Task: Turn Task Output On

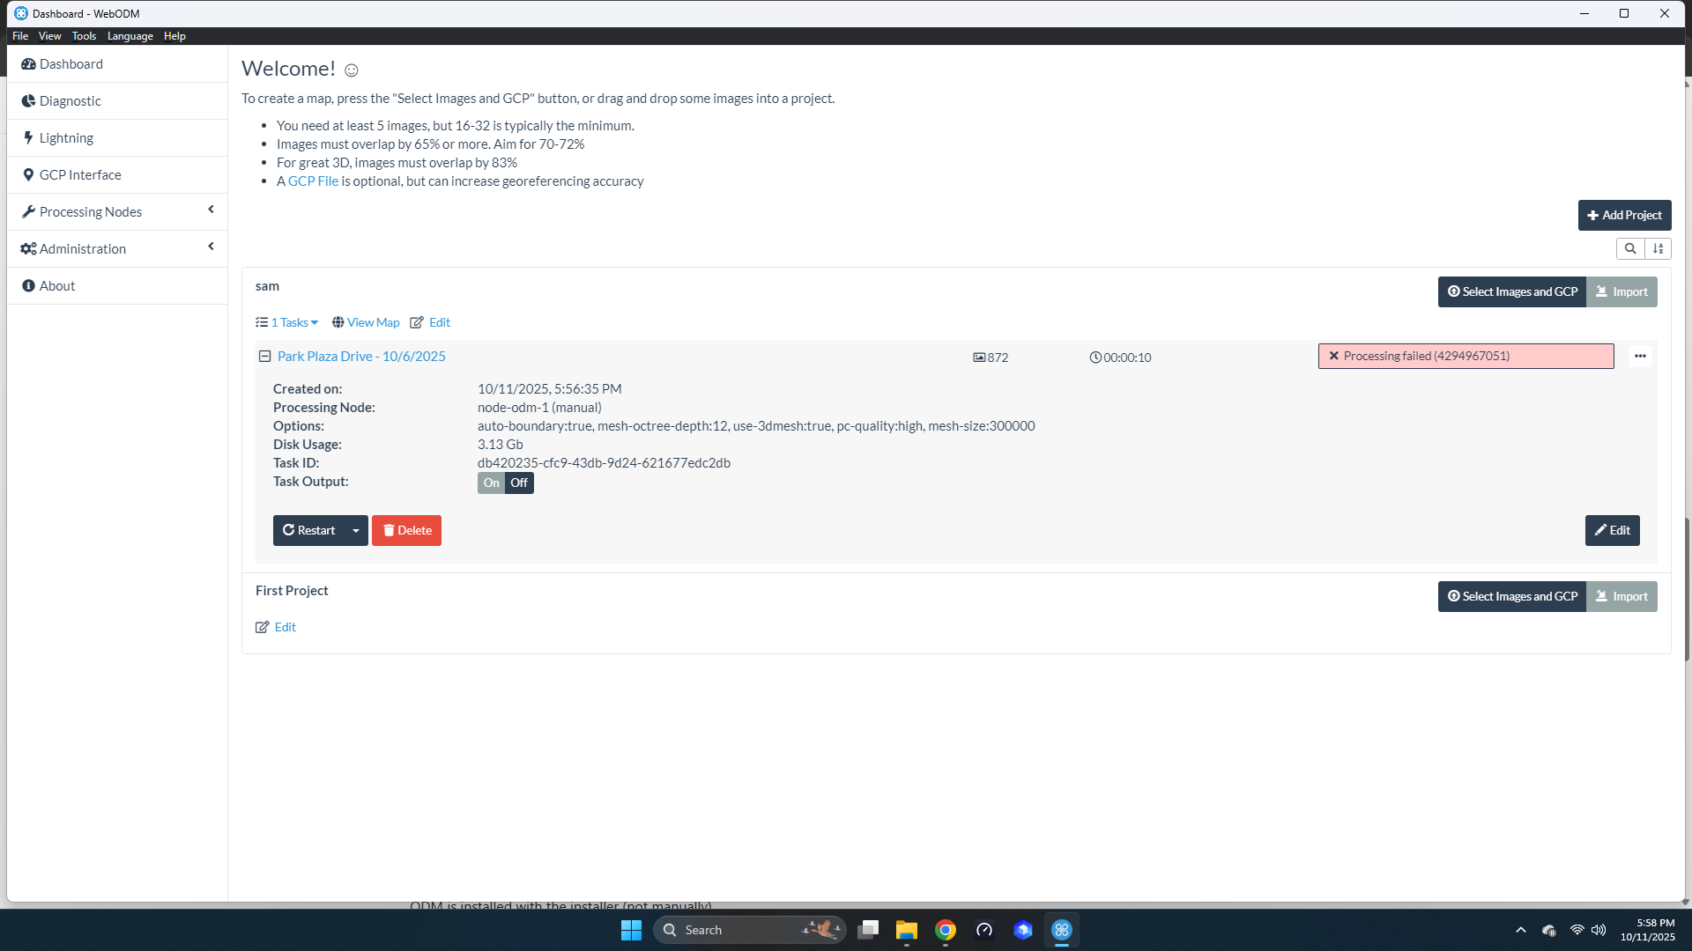Action: coord(491,483)
